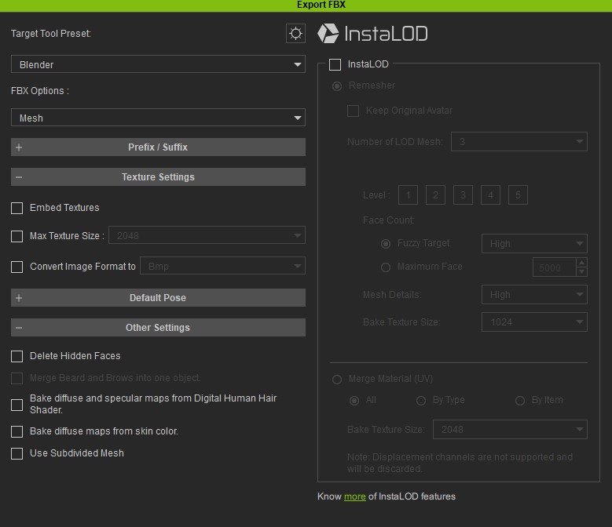Open the Target Tool Preset Blender dropdown

(x=158, y=64)
